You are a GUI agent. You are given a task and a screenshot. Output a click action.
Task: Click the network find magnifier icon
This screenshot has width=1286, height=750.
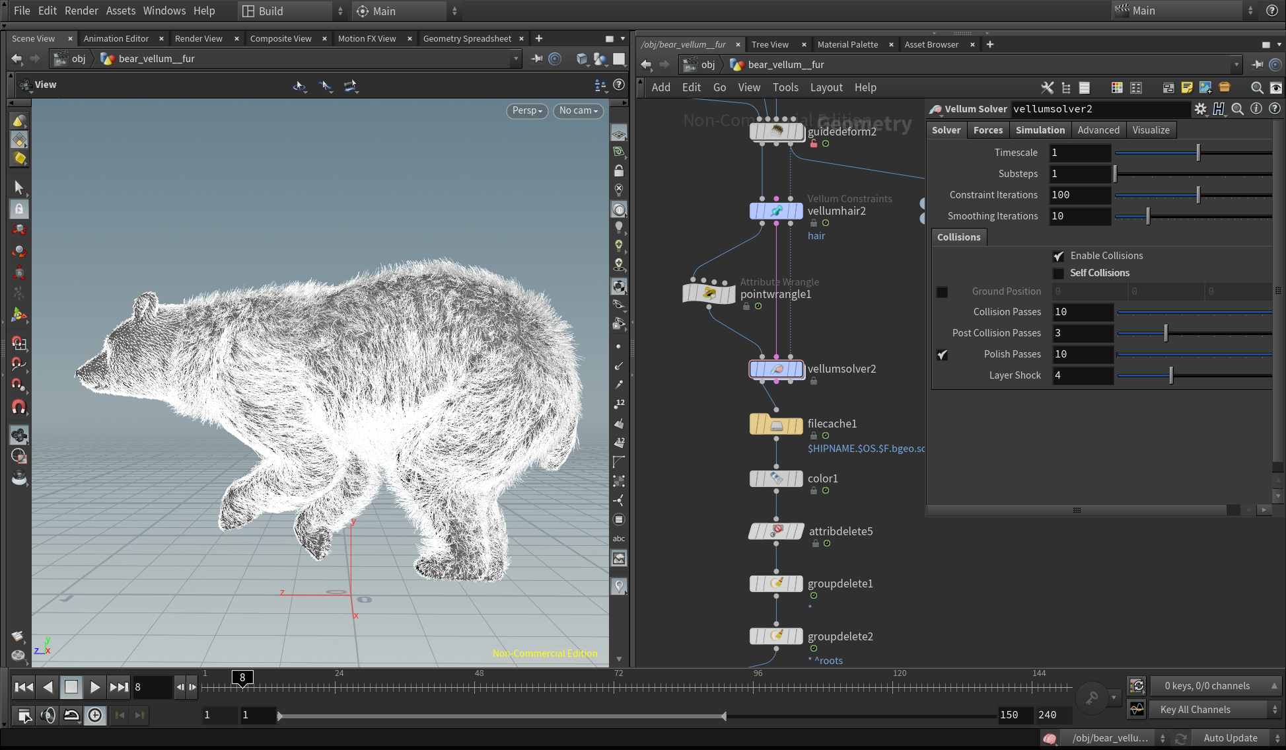click(x=1257, y=87)
